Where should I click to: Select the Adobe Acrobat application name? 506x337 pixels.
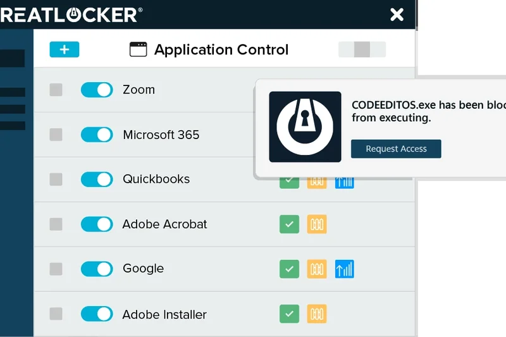(164, 224)
